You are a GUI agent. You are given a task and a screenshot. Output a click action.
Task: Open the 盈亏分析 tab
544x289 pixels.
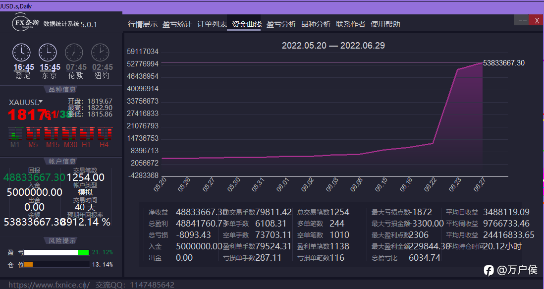click(281, 24)
